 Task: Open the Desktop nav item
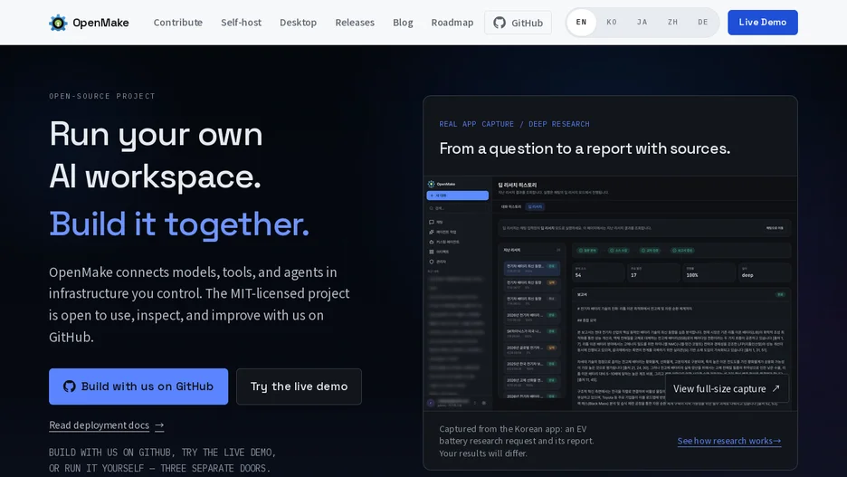tap(299, 23)
